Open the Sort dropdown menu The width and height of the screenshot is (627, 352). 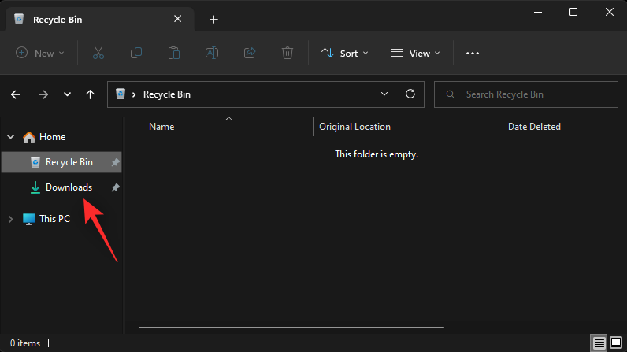[345, 53]
